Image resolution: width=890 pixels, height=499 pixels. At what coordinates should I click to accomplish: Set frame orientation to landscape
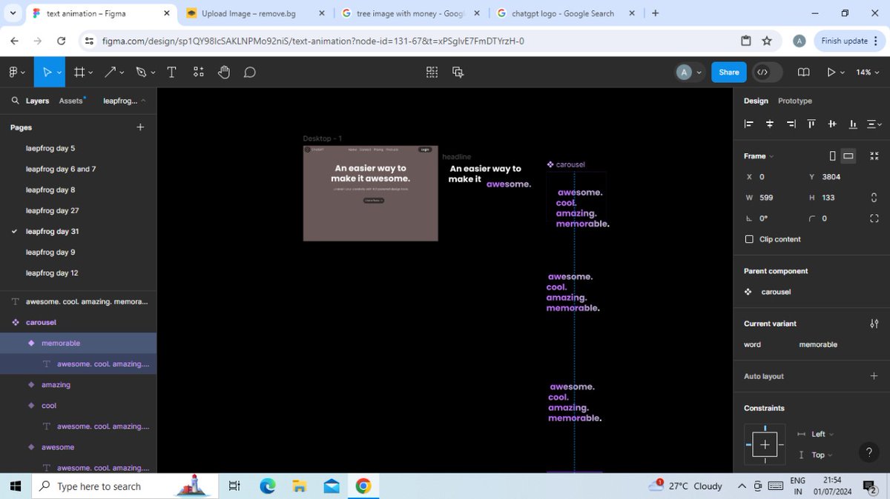[848, 156]
